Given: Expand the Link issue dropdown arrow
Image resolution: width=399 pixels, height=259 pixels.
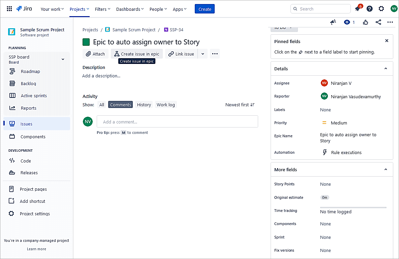Looking at the screenshot, I should click(203, 54).
